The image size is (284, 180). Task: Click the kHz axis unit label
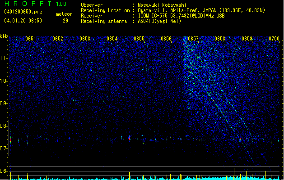4,36
